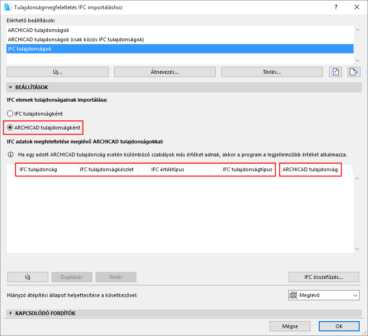Close the dialog with the X button
368x336 pixels.
tap(357, 7)
